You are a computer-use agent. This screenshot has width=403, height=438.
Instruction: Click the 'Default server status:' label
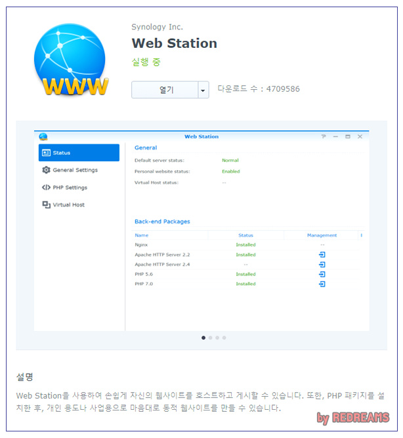pos(159,160)
